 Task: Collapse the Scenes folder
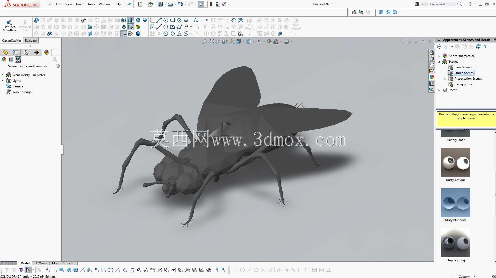click(439, 62)
